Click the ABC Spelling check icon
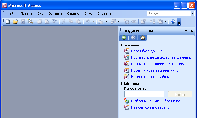This screenshot has height=118, width=197. pos(54,21)
